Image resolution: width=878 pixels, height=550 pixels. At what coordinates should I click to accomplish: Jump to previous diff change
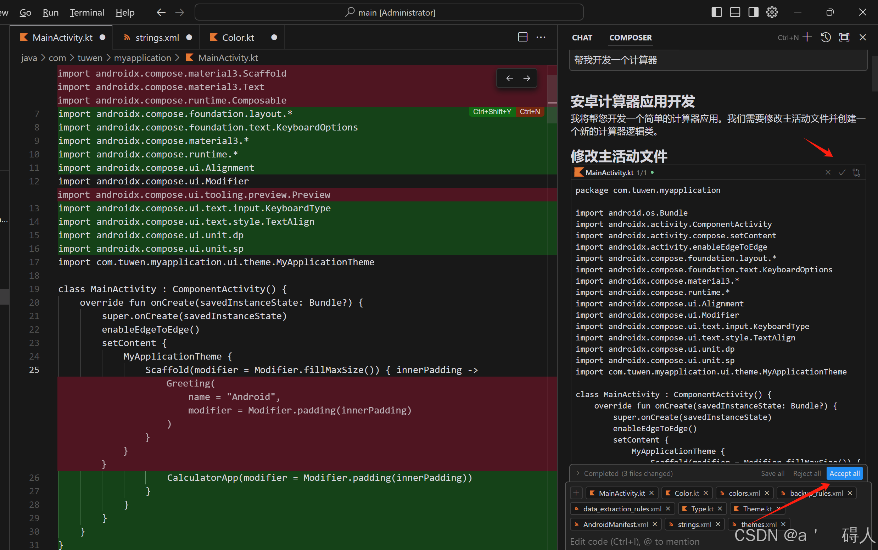[509, 78]
